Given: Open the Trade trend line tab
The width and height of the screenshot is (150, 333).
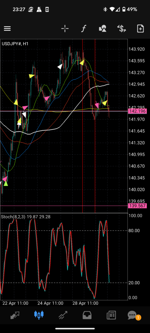Looking at the screenshot, I should tap(63, 315).
